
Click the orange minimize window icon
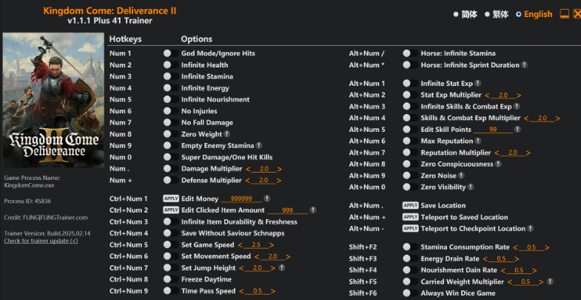[x=564, y=14]
